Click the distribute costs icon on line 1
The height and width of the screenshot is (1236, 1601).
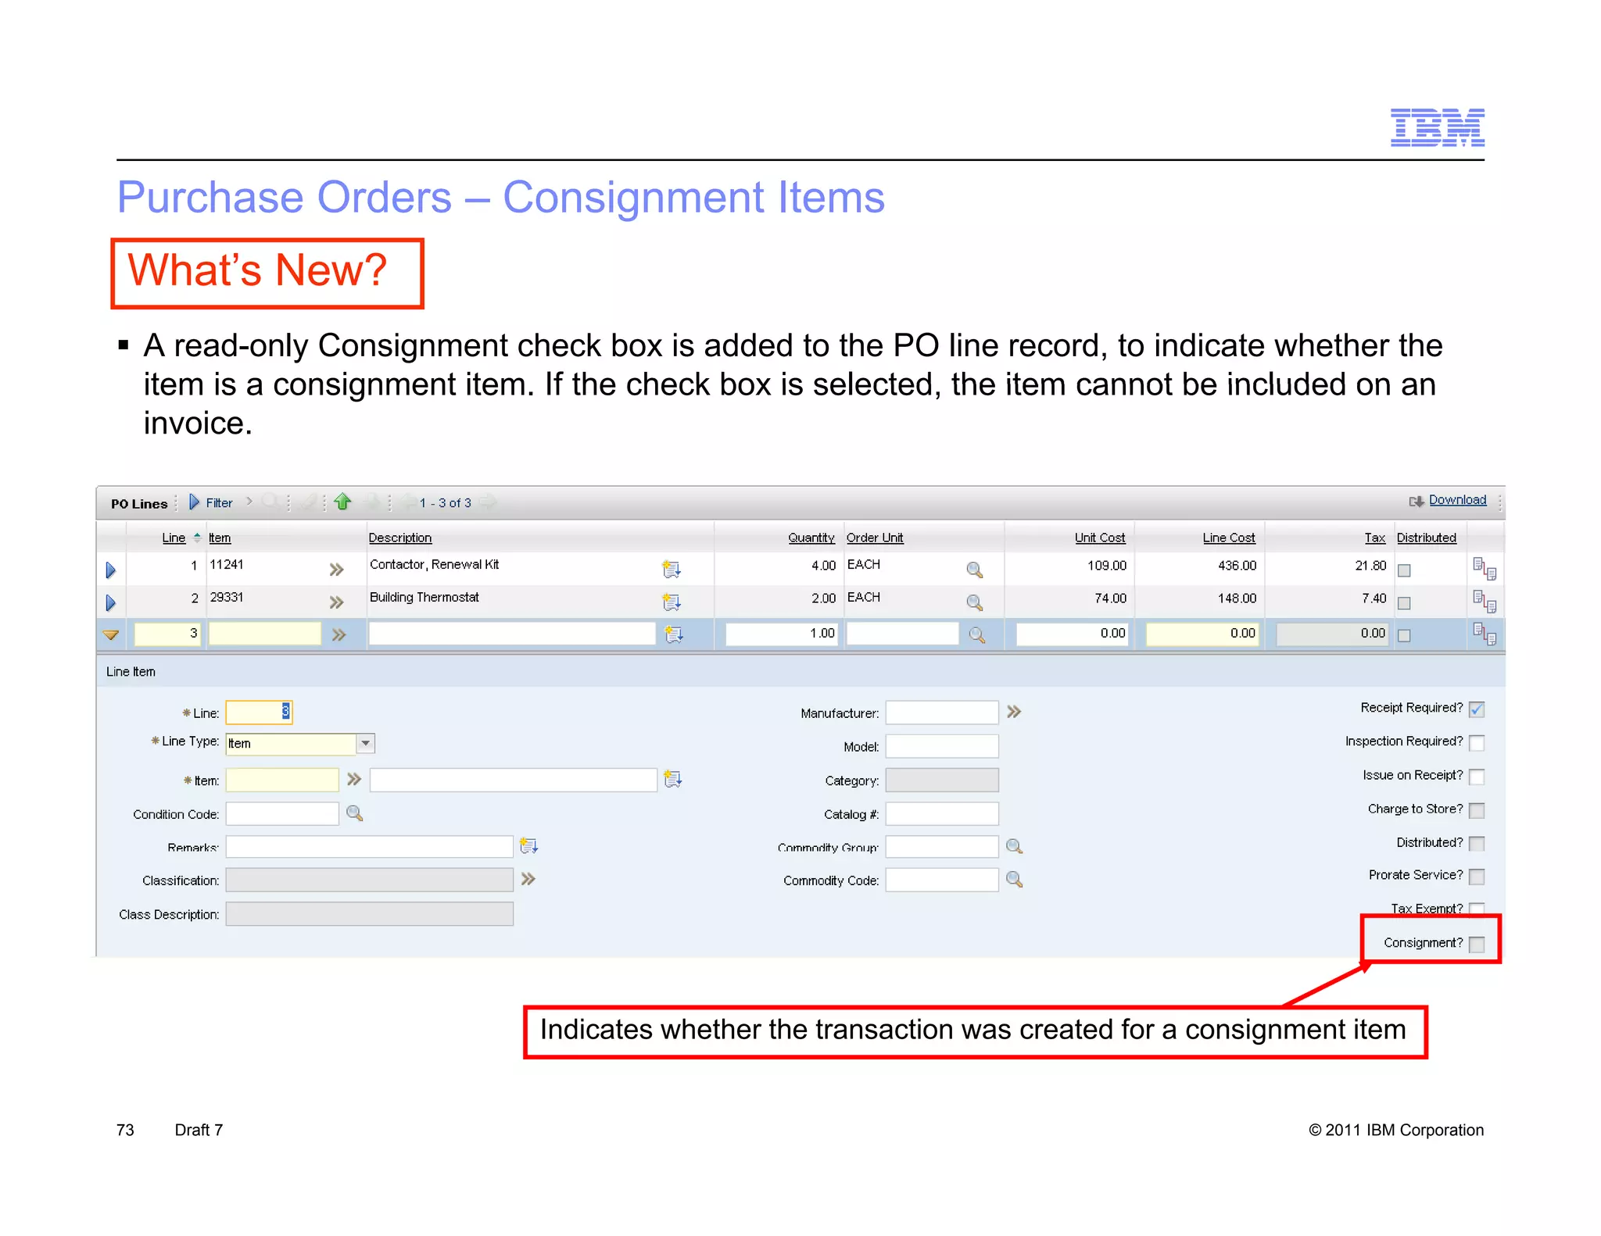(1485, 569)
